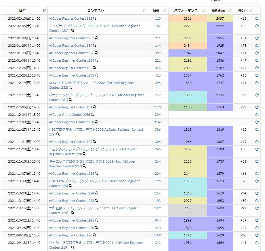This screenshot has height=251, width=265.
Task: Click magnifier icon next to AtCoder Beginner Contest 224
Action: tap(96, 193)
